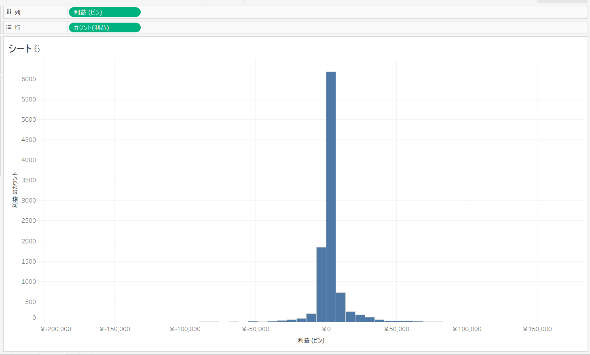
Task: Click the カウント(利益) pill on Rows shelf
Action: 105,27
